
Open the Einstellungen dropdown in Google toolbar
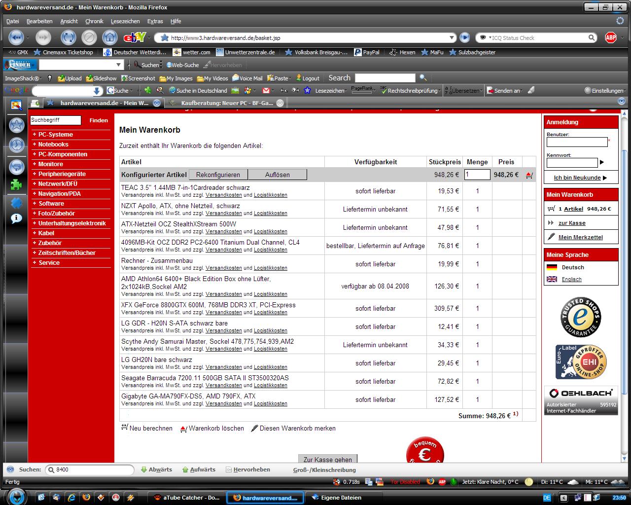coord(605,91)
